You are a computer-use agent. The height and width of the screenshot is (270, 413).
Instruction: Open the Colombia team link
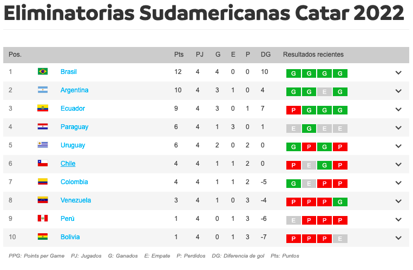click(x=74, y=182)
